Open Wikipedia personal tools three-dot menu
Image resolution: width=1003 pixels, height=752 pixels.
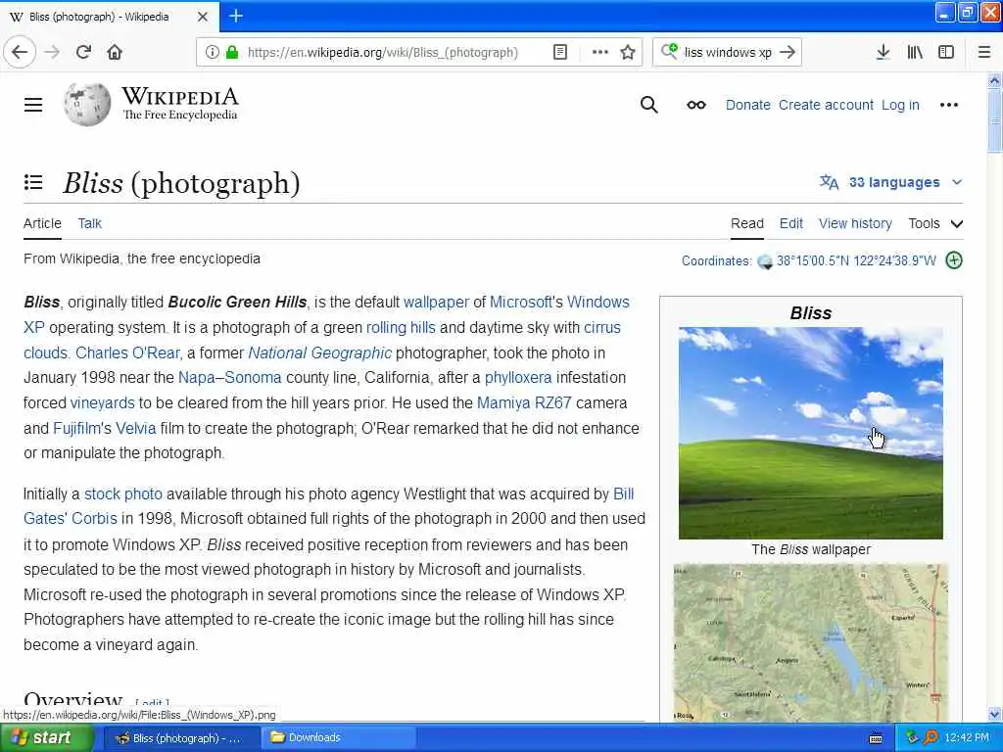click(x=948, y=105)
